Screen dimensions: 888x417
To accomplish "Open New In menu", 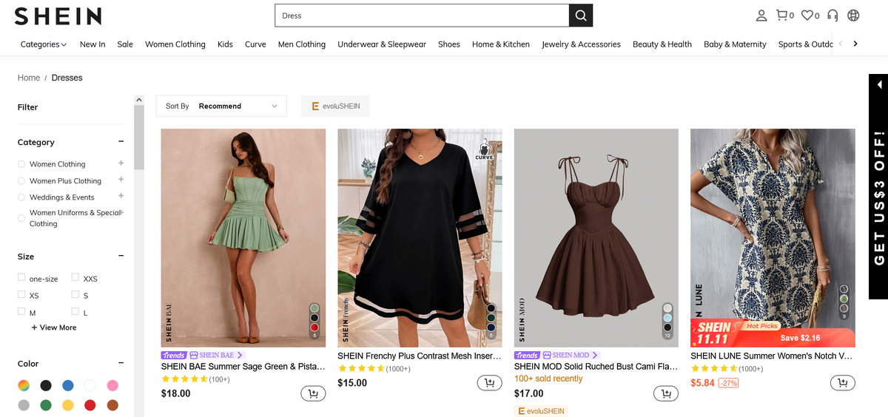I will 92,44.
